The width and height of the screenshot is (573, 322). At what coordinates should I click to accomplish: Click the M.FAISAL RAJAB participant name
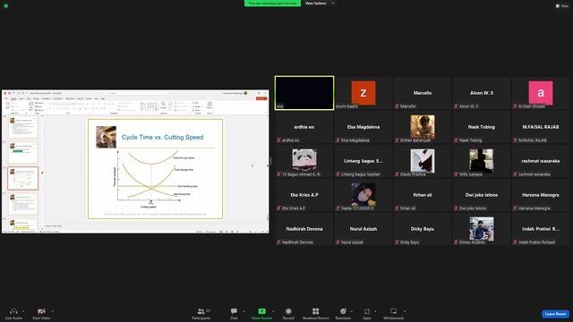pos(541,127)
